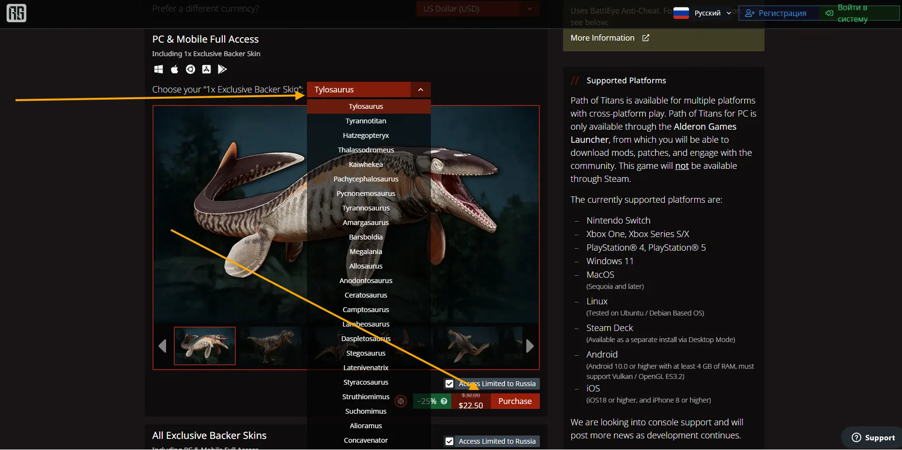Click the Войти в систему login button
This screenshot has height=450, width=902.
pos(859,13)
